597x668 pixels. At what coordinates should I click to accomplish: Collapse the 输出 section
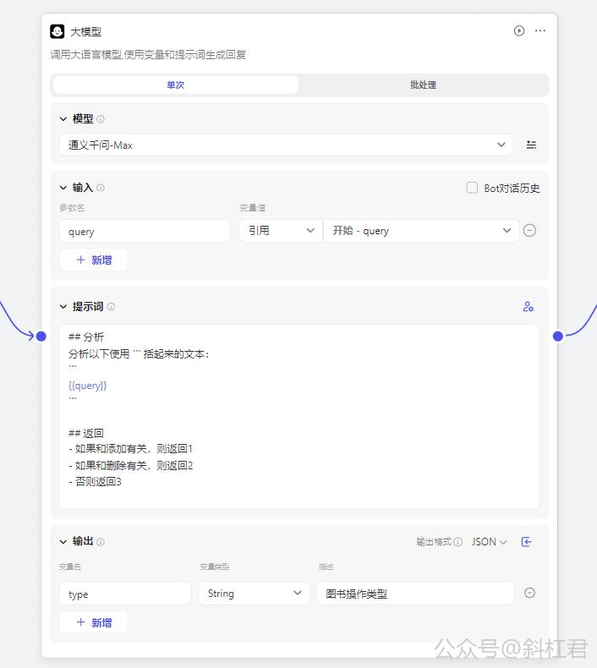tap(63, 541)
